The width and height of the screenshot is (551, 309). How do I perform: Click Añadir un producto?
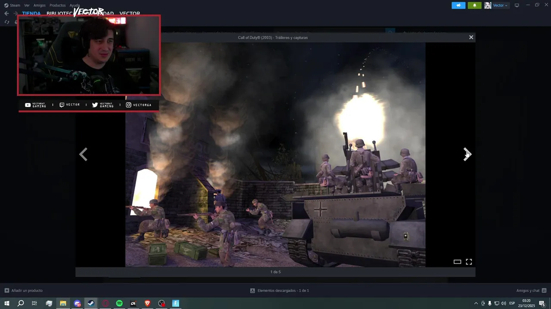click(23, 291)
